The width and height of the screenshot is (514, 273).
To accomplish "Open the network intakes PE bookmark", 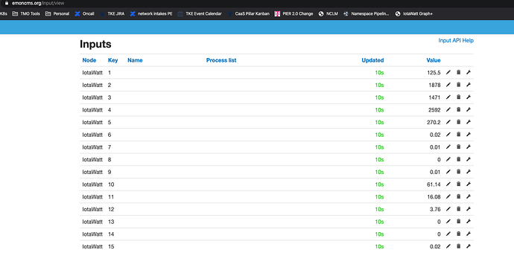I will click(151, 13).
